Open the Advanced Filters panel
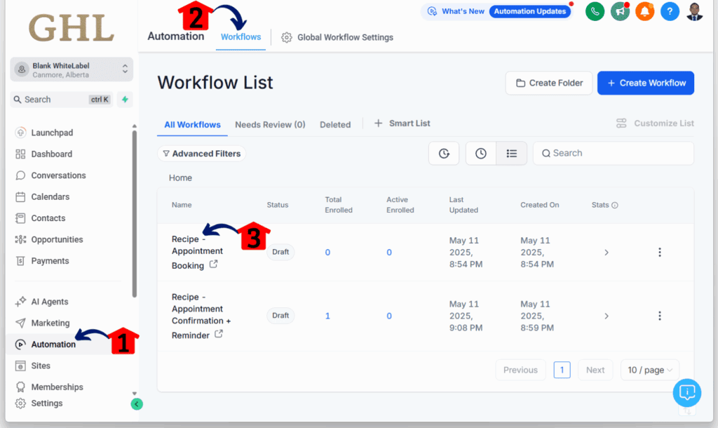Viewport: 718px width, 428px height. click(201, 154)
